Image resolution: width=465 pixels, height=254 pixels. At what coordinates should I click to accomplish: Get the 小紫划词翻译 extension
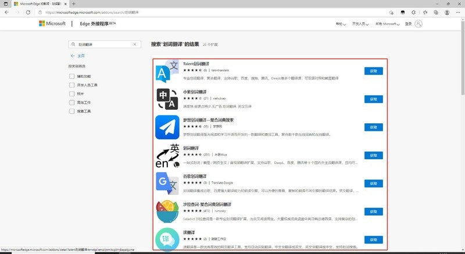373,99
